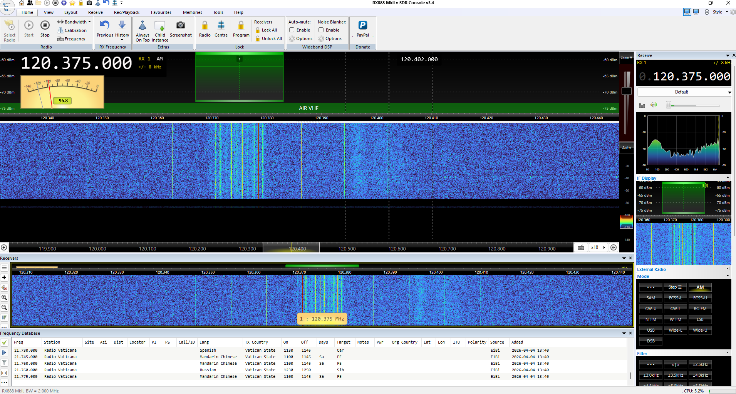The width and height of the screenshot is (736, 394).
Task: Click the green checkmark in Frequency Database
Action: [x=4, y=342]
